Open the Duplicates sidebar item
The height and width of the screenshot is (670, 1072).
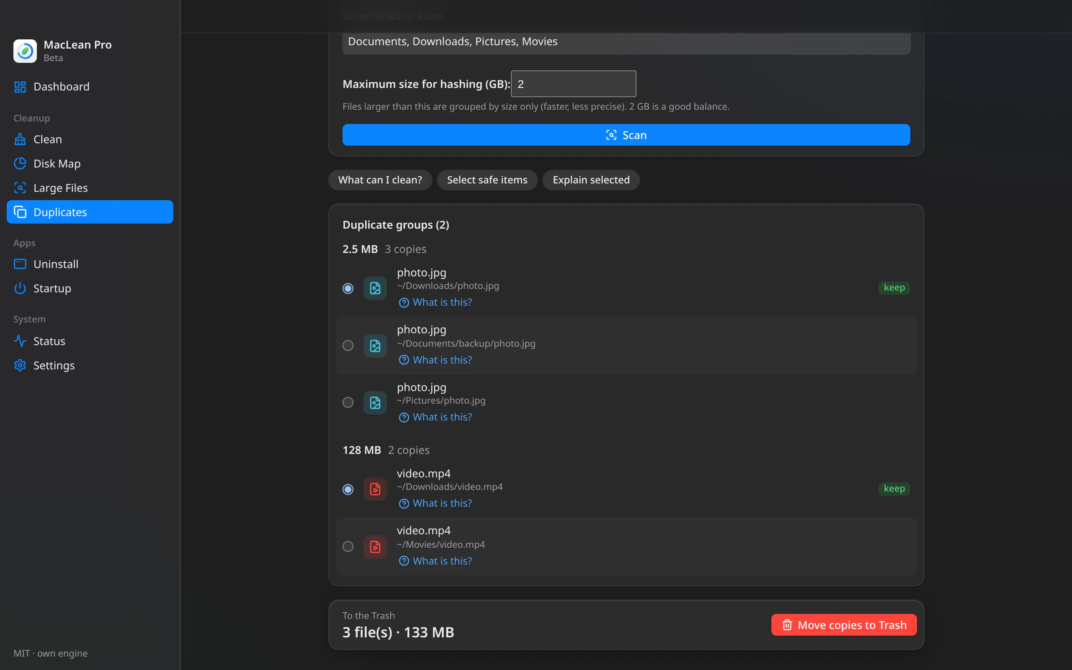90,212
